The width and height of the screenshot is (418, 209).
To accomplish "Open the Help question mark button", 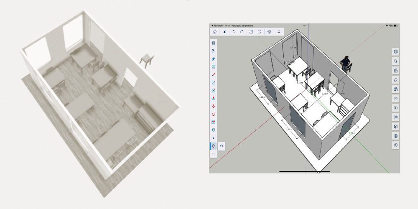I will pos(396,145).
